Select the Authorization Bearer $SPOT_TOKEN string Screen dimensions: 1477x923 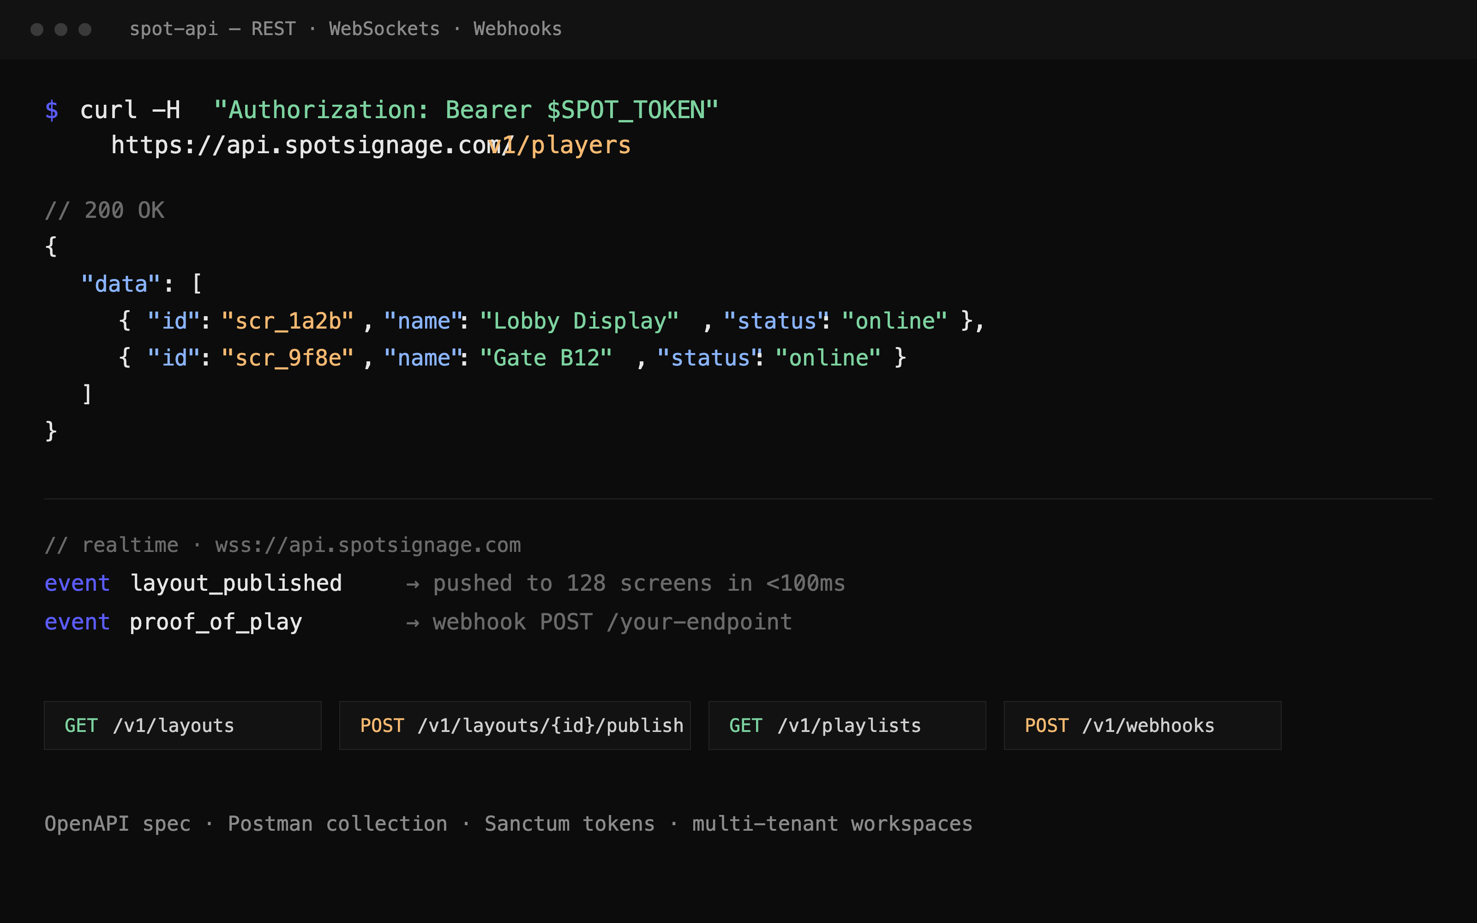pyautogui.click(x=466, y=110)
